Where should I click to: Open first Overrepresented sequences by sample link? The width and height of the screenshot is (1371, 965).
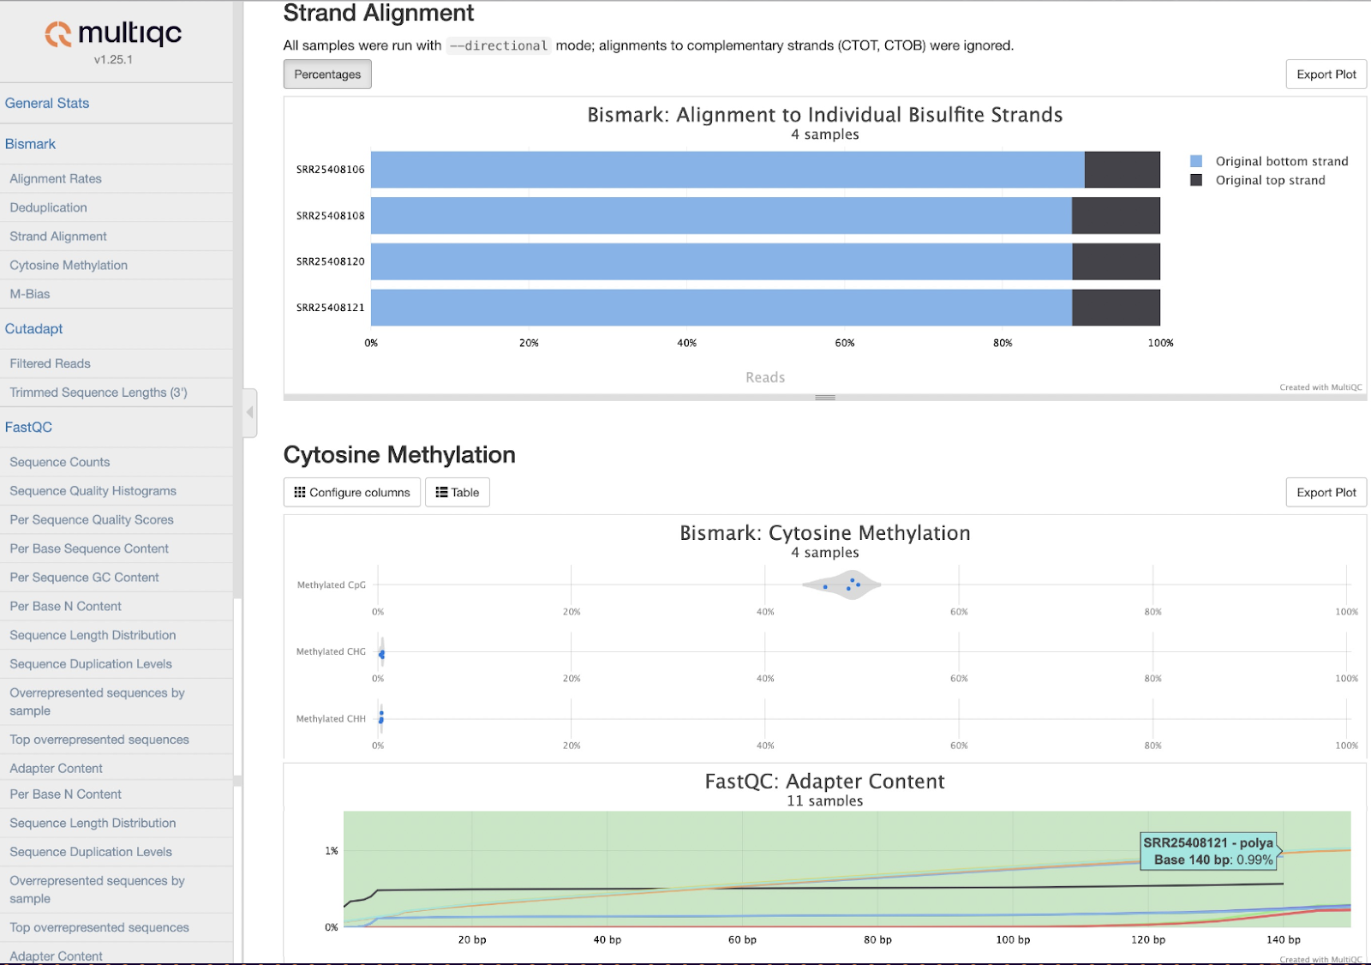tap(97, 702)
